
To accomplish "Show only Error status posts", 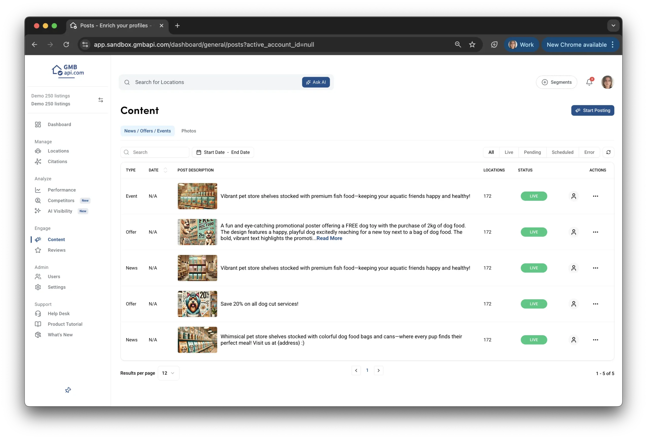I will click(589, 152).
